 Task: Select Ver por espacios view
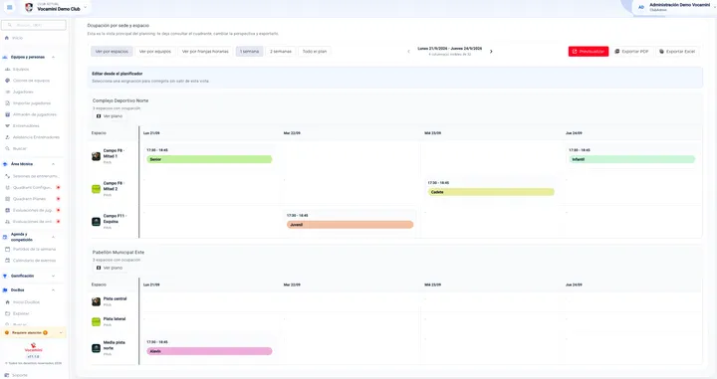(x=112, y=52)
